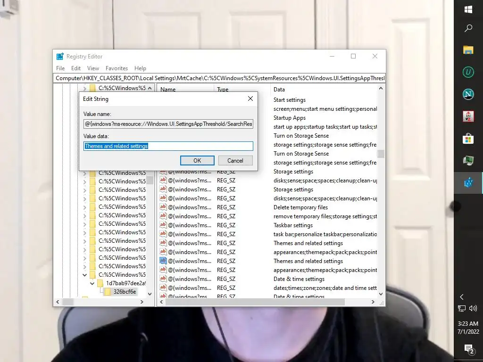Select the 326bcf6e tree key
The height and width of the screenshot is (362, 483).
click(125, 292)
